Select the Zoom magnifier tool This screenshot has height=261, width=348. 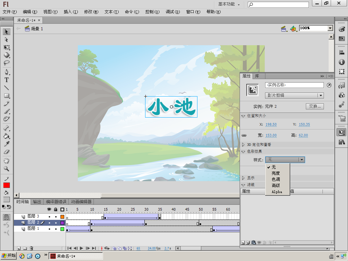(6, 169)
